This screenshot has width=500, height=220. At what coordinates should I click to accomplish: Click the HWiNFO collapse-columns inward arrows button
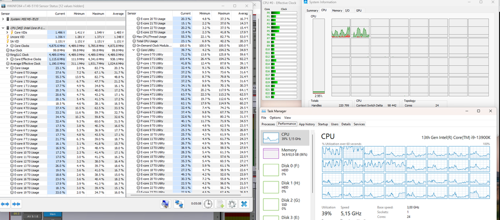pyautogui.click(x=16, y=204)
